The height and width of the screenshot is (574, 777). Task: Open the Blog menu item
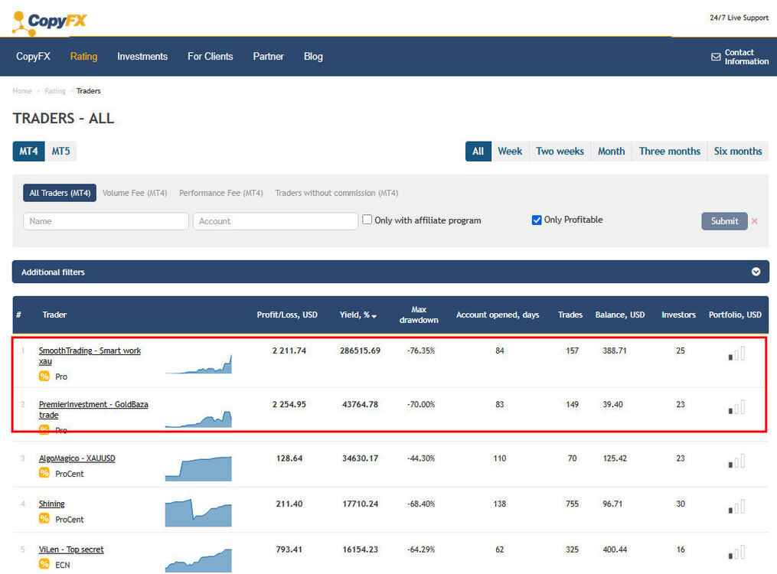[313, 57]
